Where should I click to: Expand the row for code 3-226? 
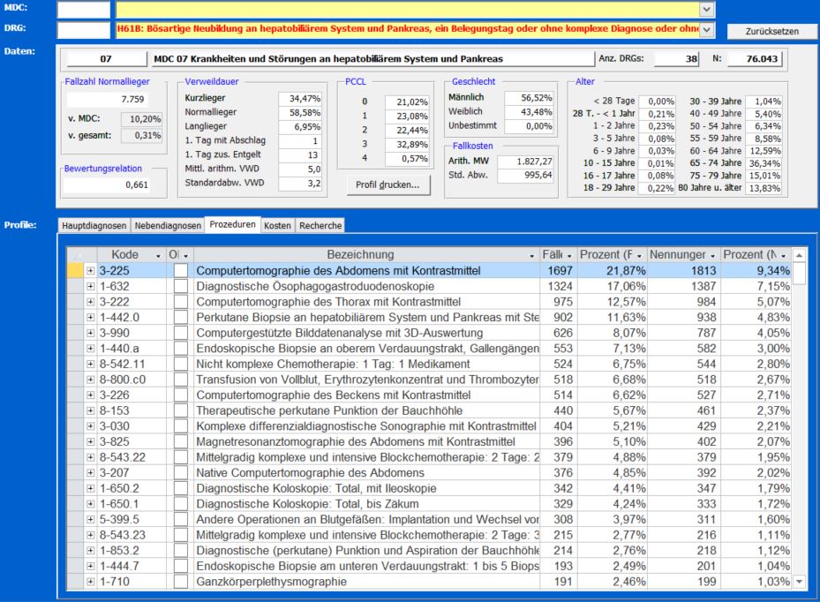point(90,395)
